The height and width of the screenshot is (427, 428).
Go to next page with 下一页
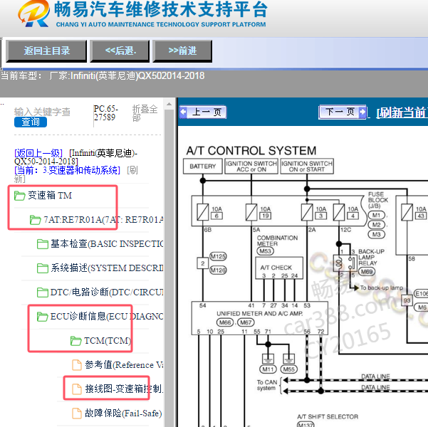(343, 112)
